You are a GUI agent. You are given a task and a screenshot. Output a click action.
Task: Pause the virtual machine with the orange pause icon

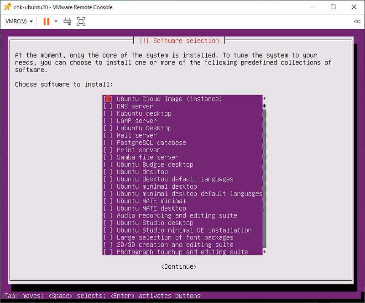pos(47,21)
